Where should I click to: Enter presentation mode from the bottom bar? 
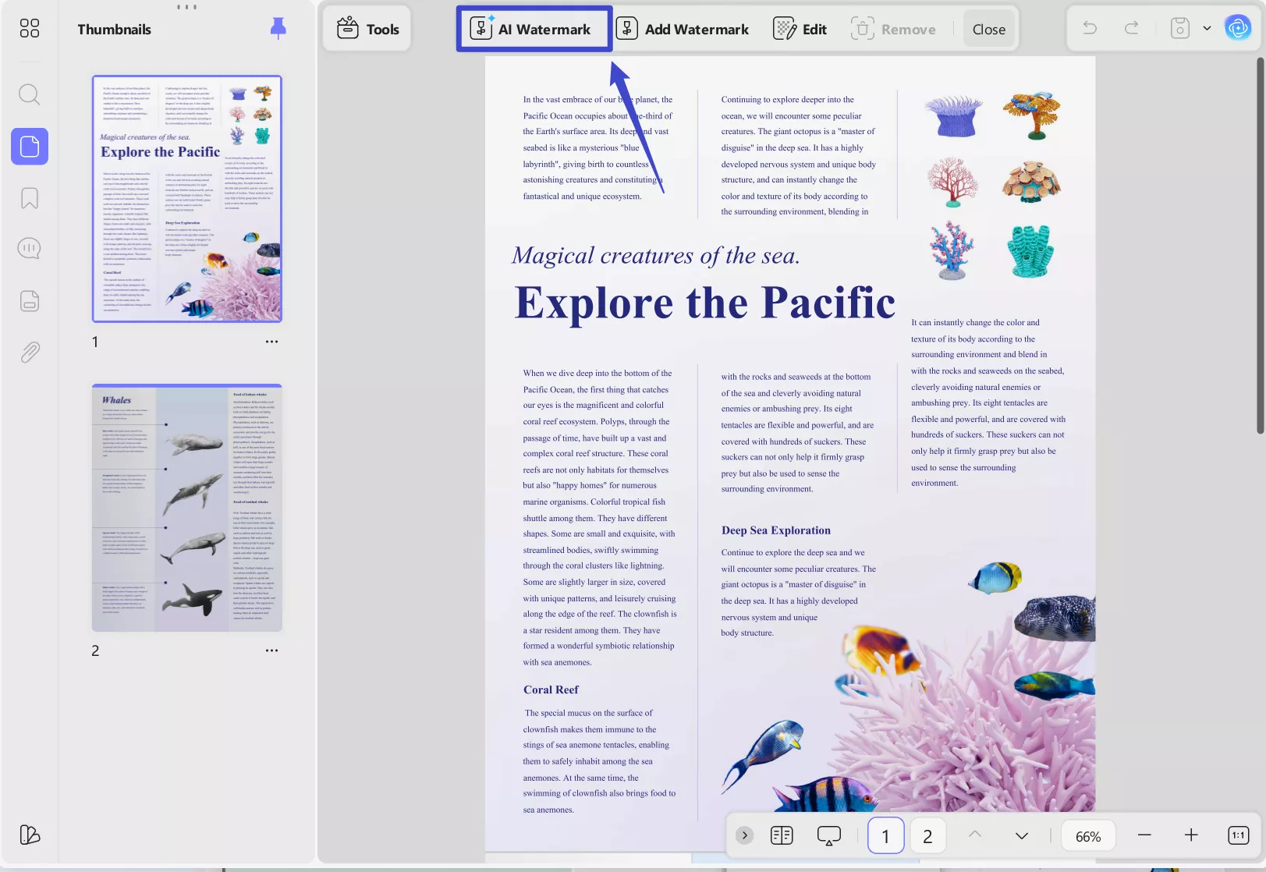[x=828, y=835]
